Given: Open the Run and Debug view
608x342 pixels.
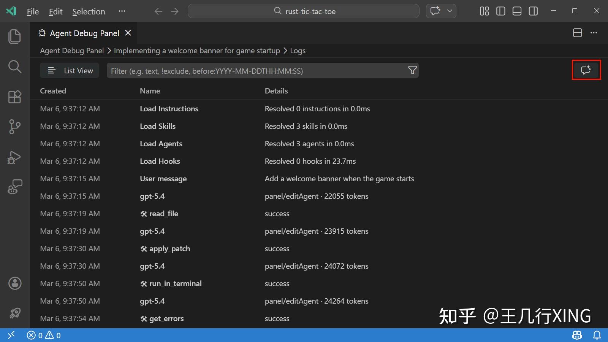Looking at the screenshot, I should pyautogui.click(x=15, y=157).
